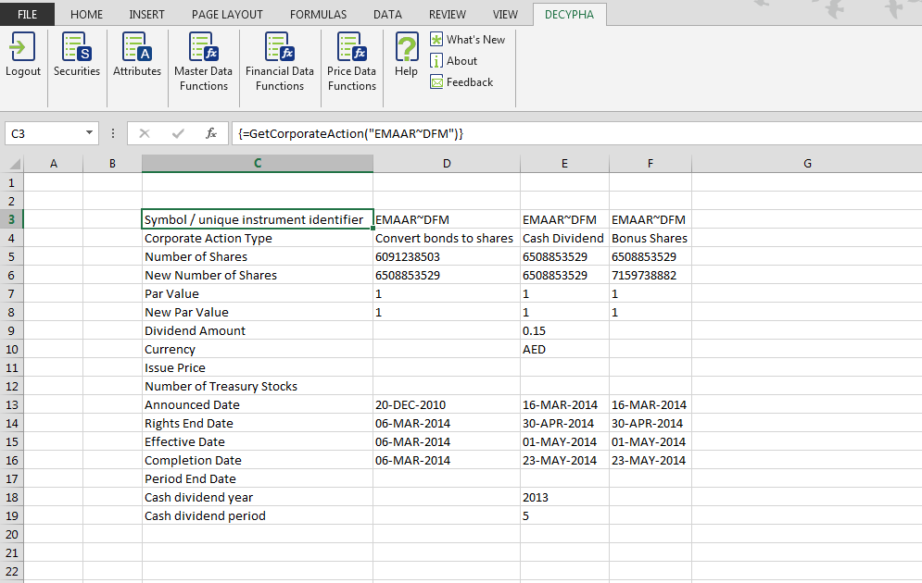Click cell containing 6091238503
This screenshot has height=583, width=922.
[447, 256]
